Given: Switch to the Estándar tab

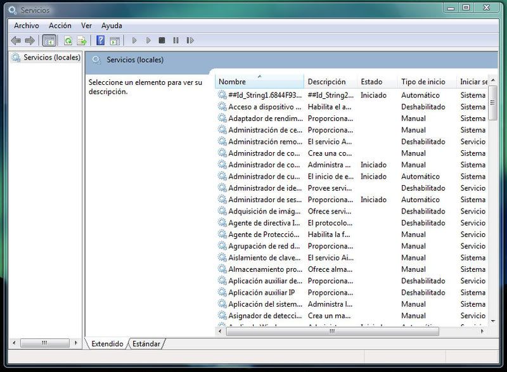Looking at the screenshot, I should click(x=146, y=343).
